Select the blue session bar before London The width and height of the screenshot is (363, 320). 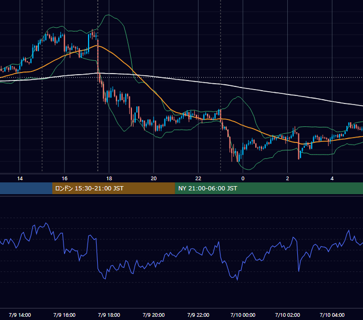[26, 188]
